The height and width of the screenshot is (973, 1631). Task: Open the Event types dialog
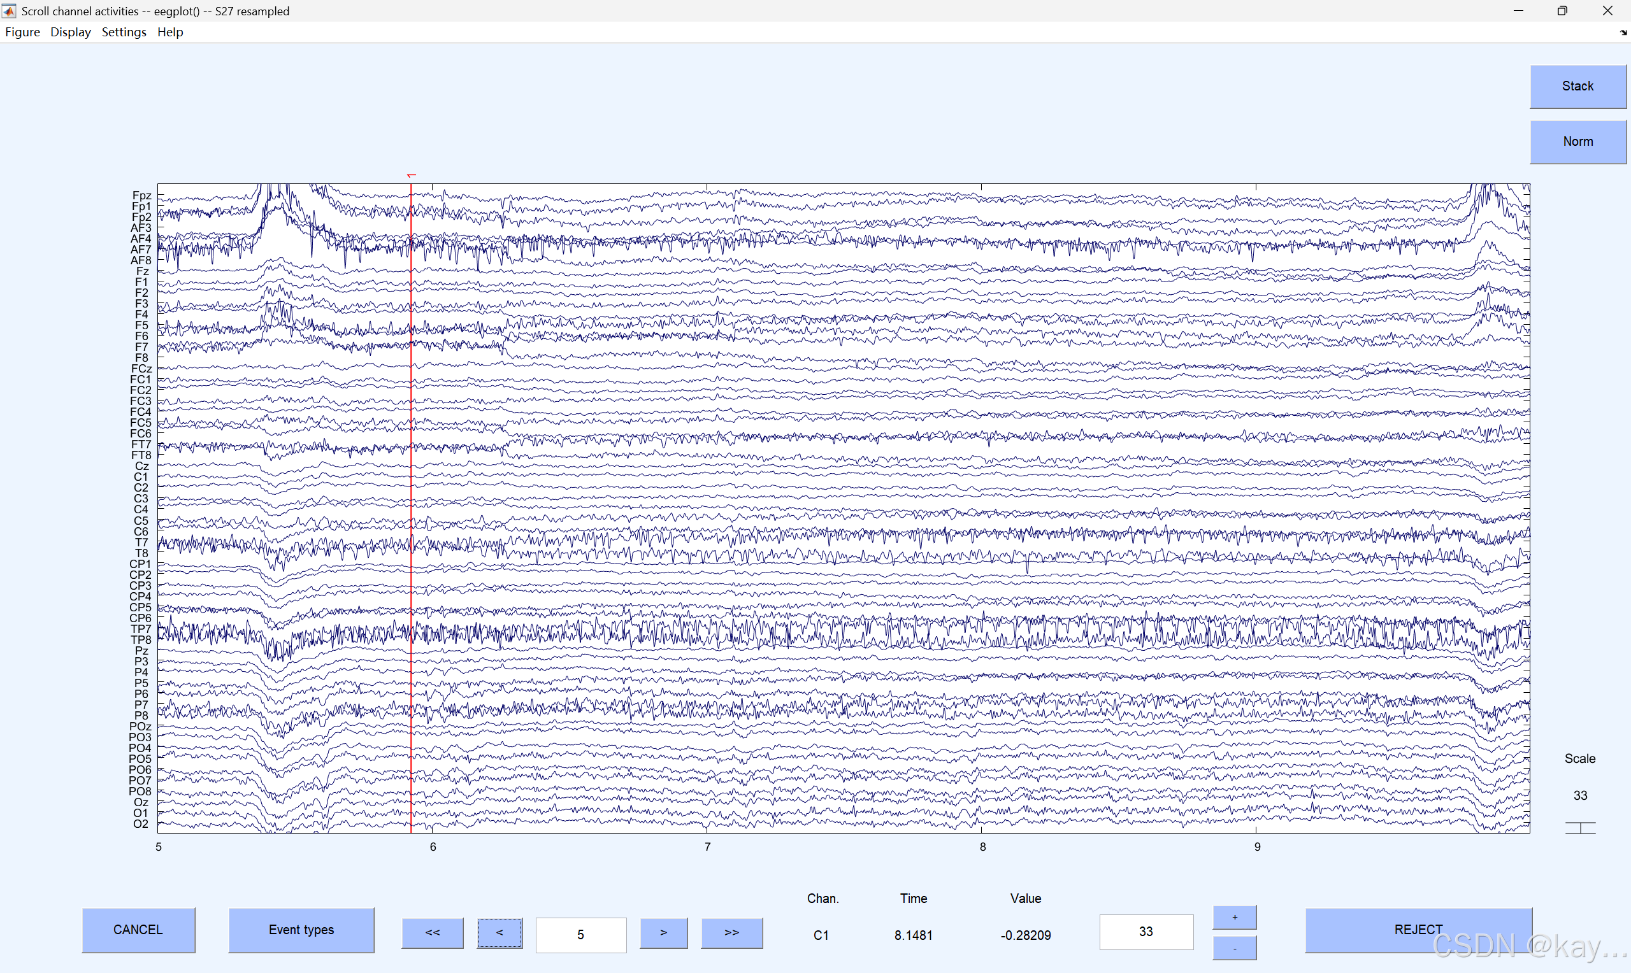[x=300, y=929]
